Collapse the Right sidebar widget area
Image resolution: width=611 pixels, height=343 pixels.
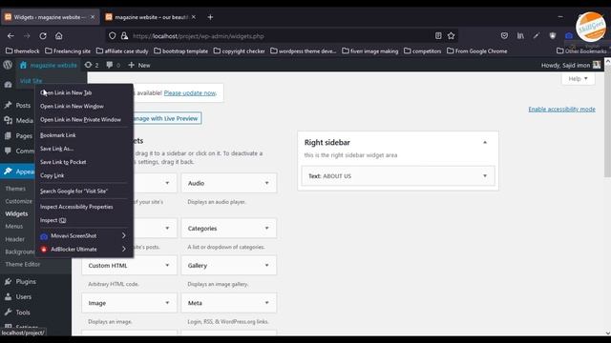pos(485,143)
